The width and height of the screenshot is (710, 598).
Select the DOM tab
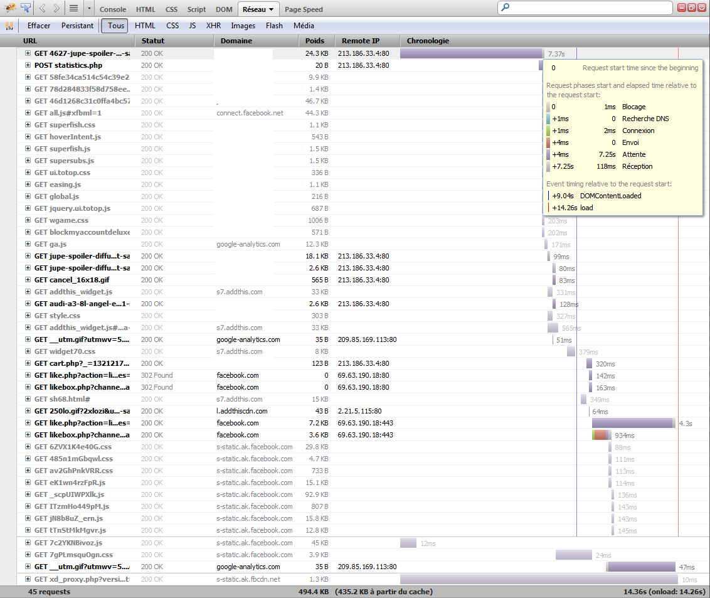pos(224,9)
